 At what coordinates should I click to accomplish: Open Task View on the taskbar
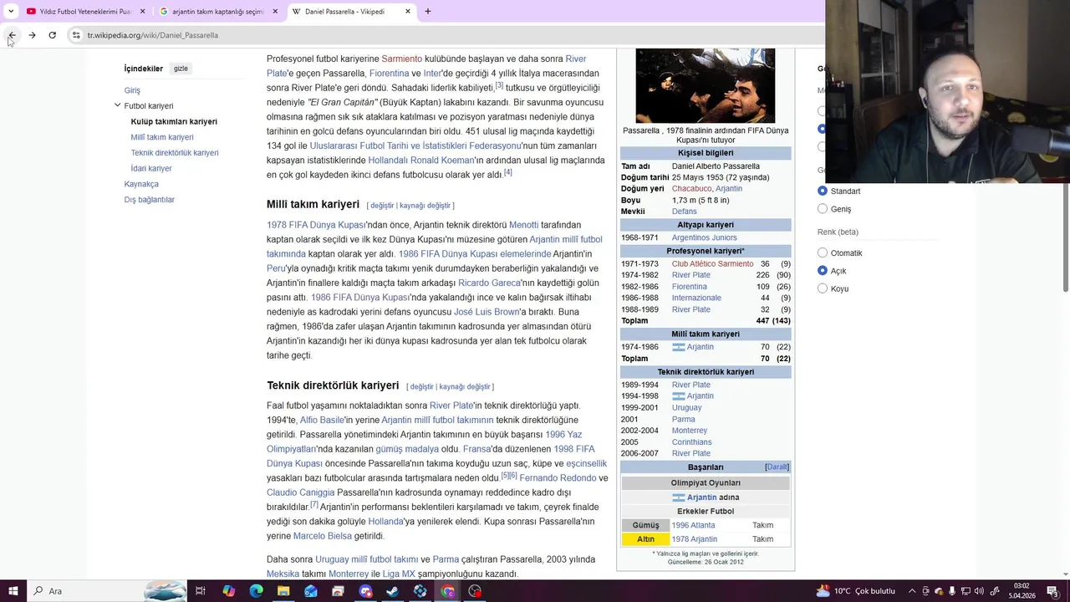point(201,591)
